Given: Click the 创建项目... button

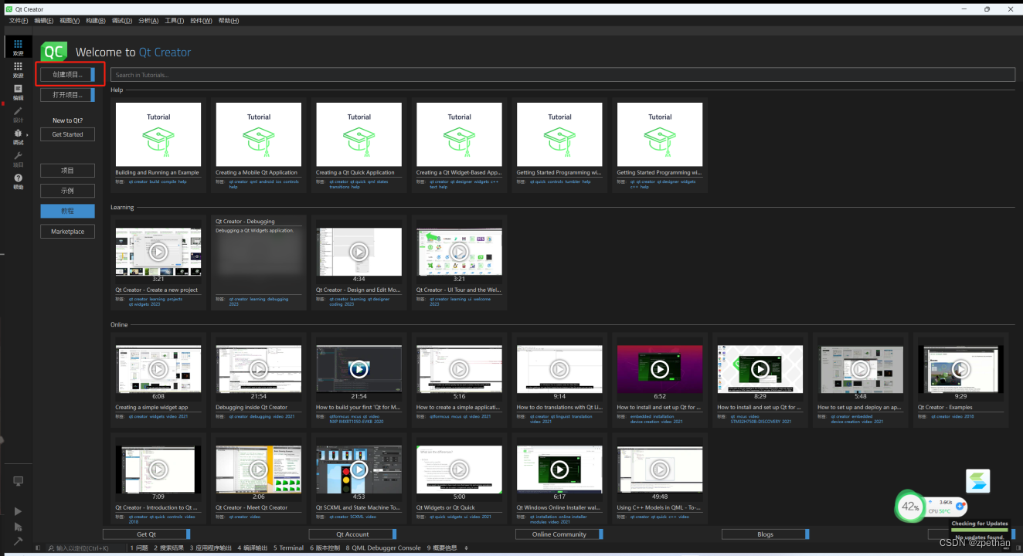Looking at the screenshot, I should click(68, 75).
